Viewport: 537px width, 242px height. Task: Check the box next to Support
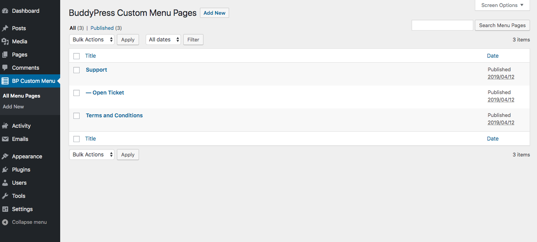[76, 70]
